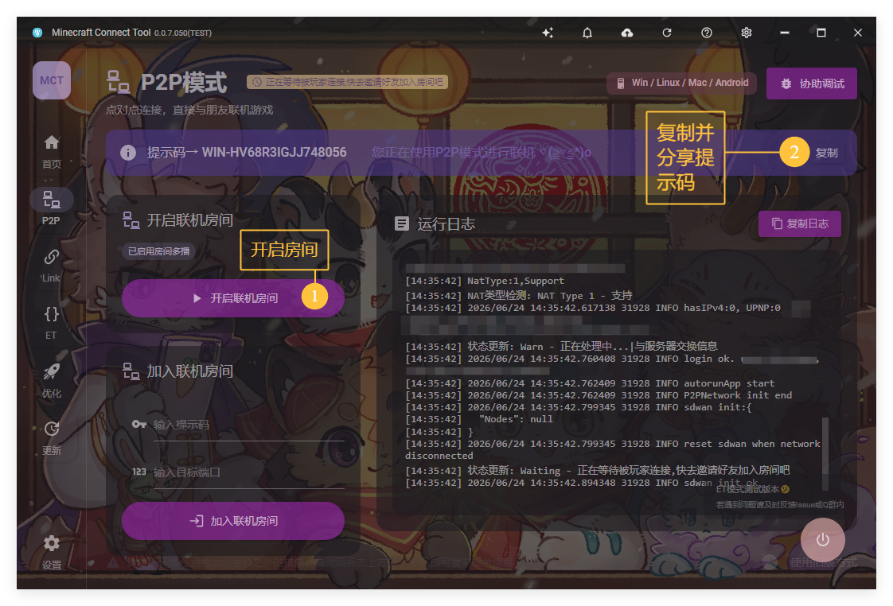The image size is (893, 606).
Task: Click the 已启用房间多播 multicast tag
Action: (159, 251)
